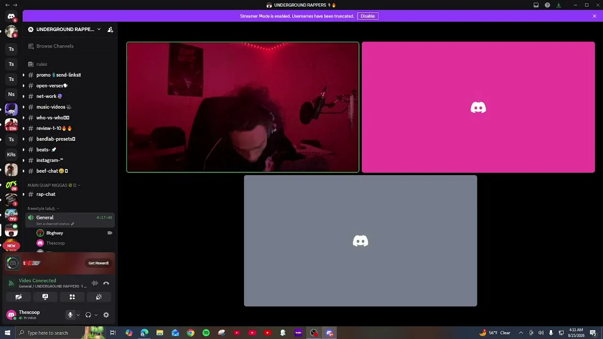Open the KRs server icon
This screenshot has height=339, width=603.
tap(11, 154)
